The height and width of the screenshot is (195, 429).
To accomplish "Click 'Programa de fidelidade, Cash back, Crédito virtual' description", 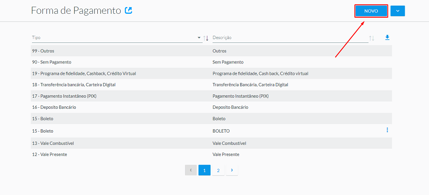I will click(x=260, y=73).
